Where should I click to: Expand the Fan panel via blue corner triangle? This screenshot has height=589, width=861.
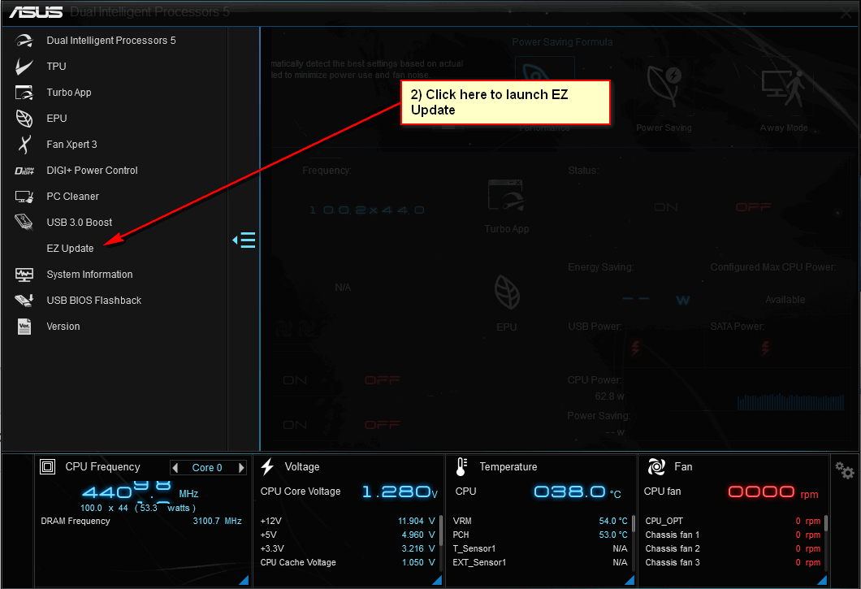822,580
